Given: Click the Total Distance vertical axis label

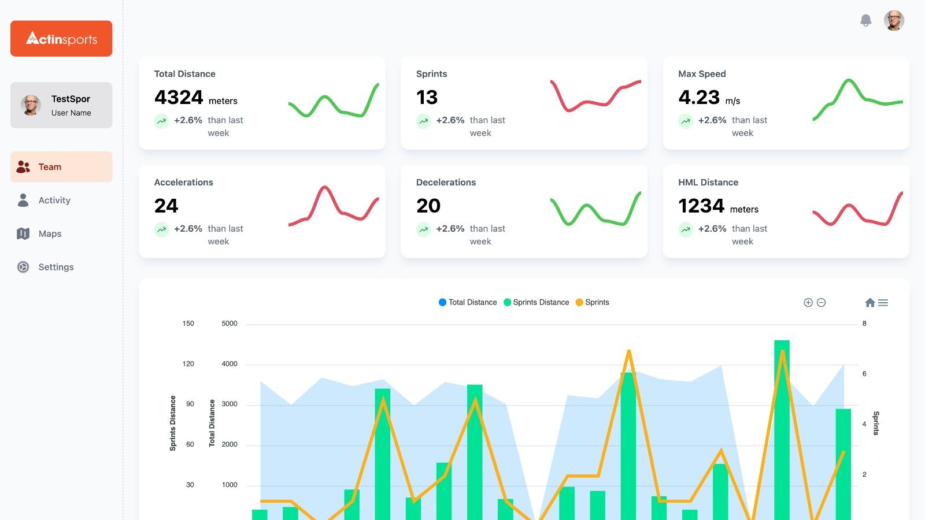Looking at the screenshot, I should coord(212,424).
